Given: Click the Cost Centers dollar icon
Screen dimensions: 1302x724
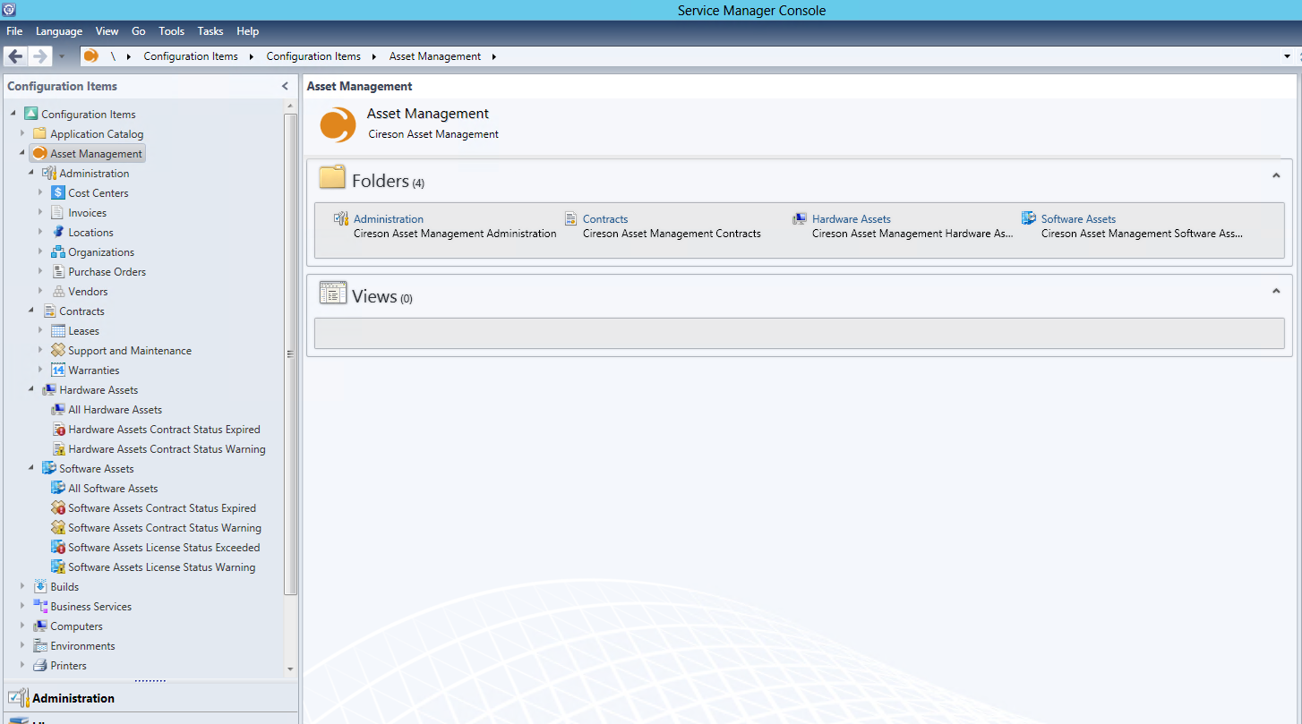Looking at the screenshot, I should coord(58,192).
